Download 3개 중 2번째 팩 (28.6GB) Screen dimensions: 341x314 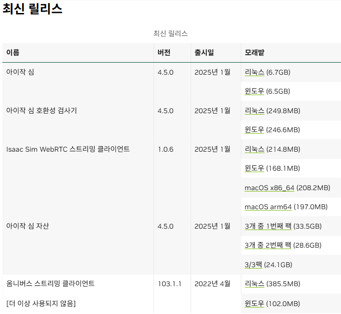(x=268, y=245)
